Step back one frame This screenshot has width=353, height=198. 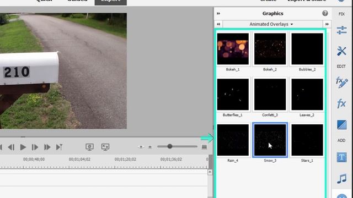(x=11, y=147)
